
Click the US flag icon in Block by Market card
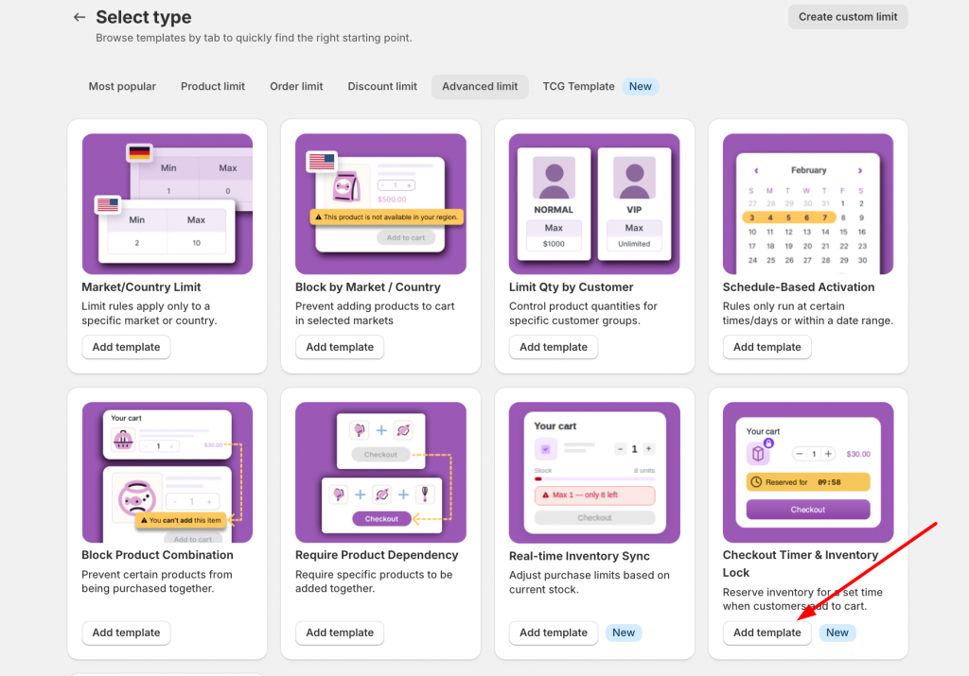[x=322, y=162]
